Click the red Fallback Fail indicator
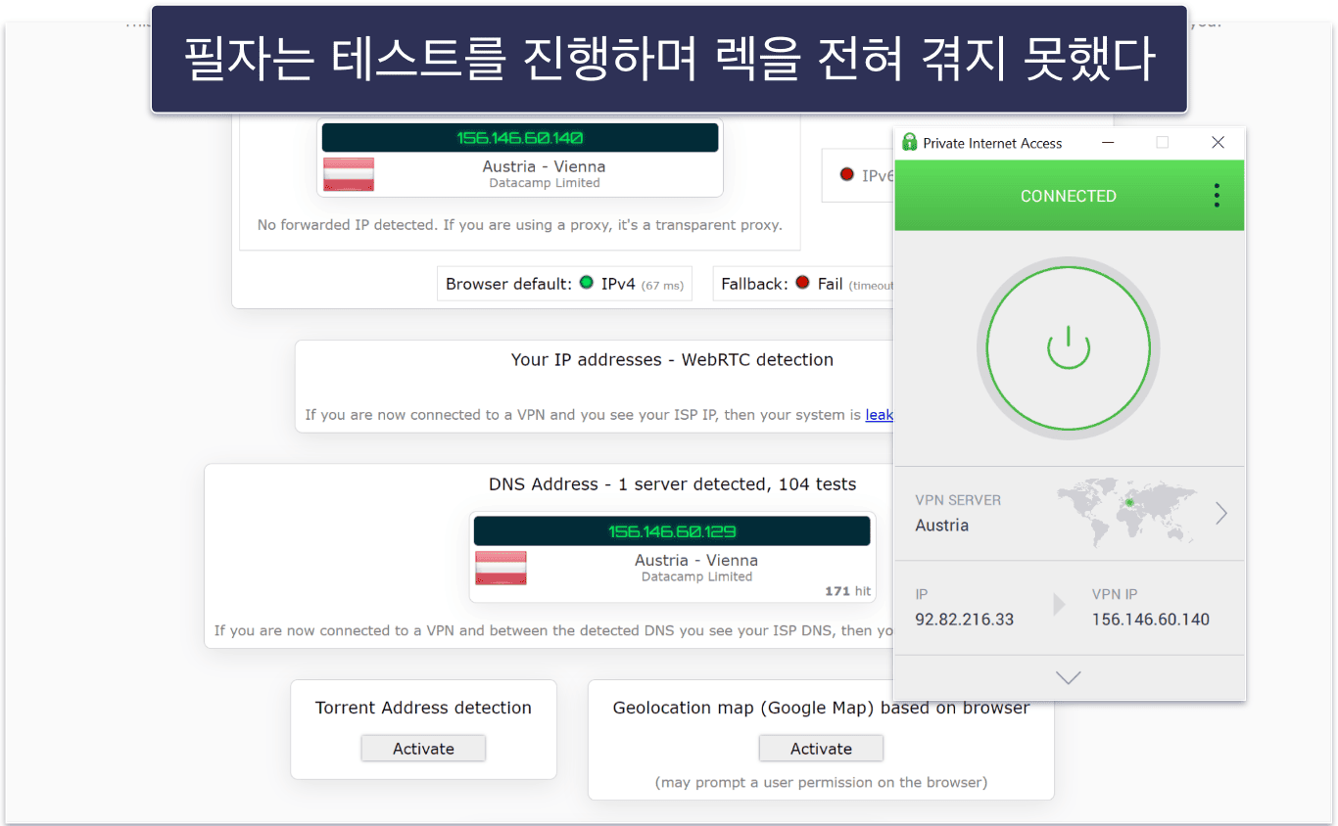This screenshot has width=1338, height=826. tap(802, 283)
